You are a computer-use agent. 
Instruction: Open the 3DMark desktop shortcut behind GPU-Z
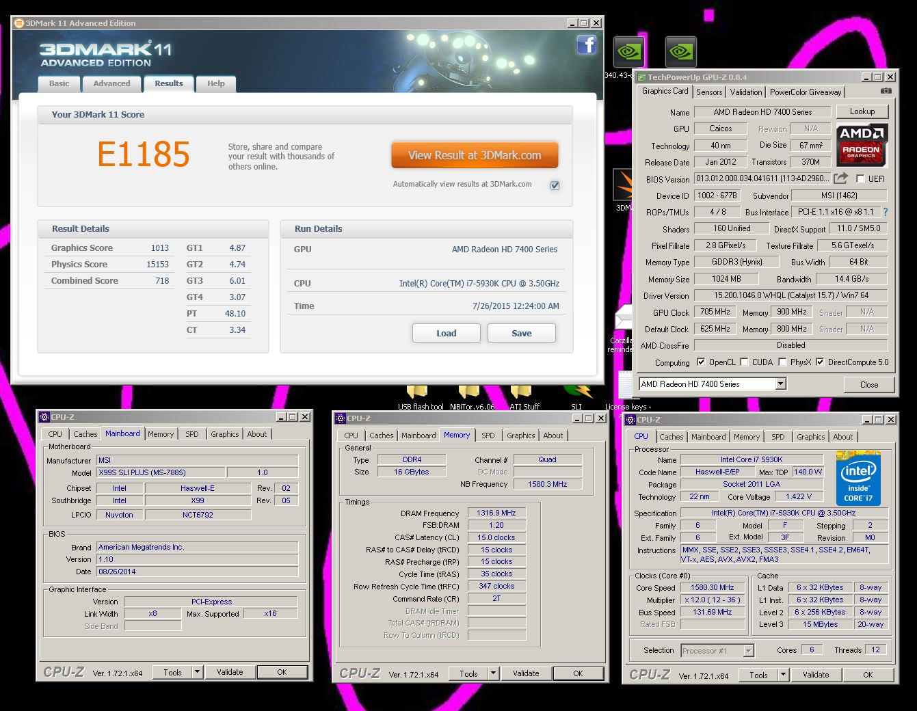point(623,186)
